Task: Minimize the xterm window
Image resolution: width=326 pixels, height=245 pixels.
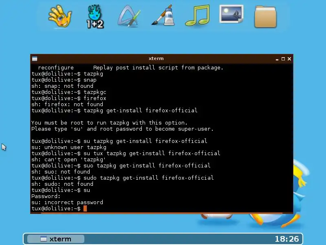Action: coord(277,59)
